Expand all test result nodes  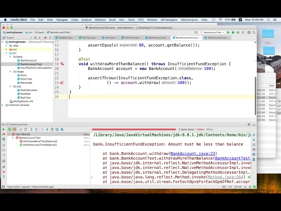click(31, 129)
